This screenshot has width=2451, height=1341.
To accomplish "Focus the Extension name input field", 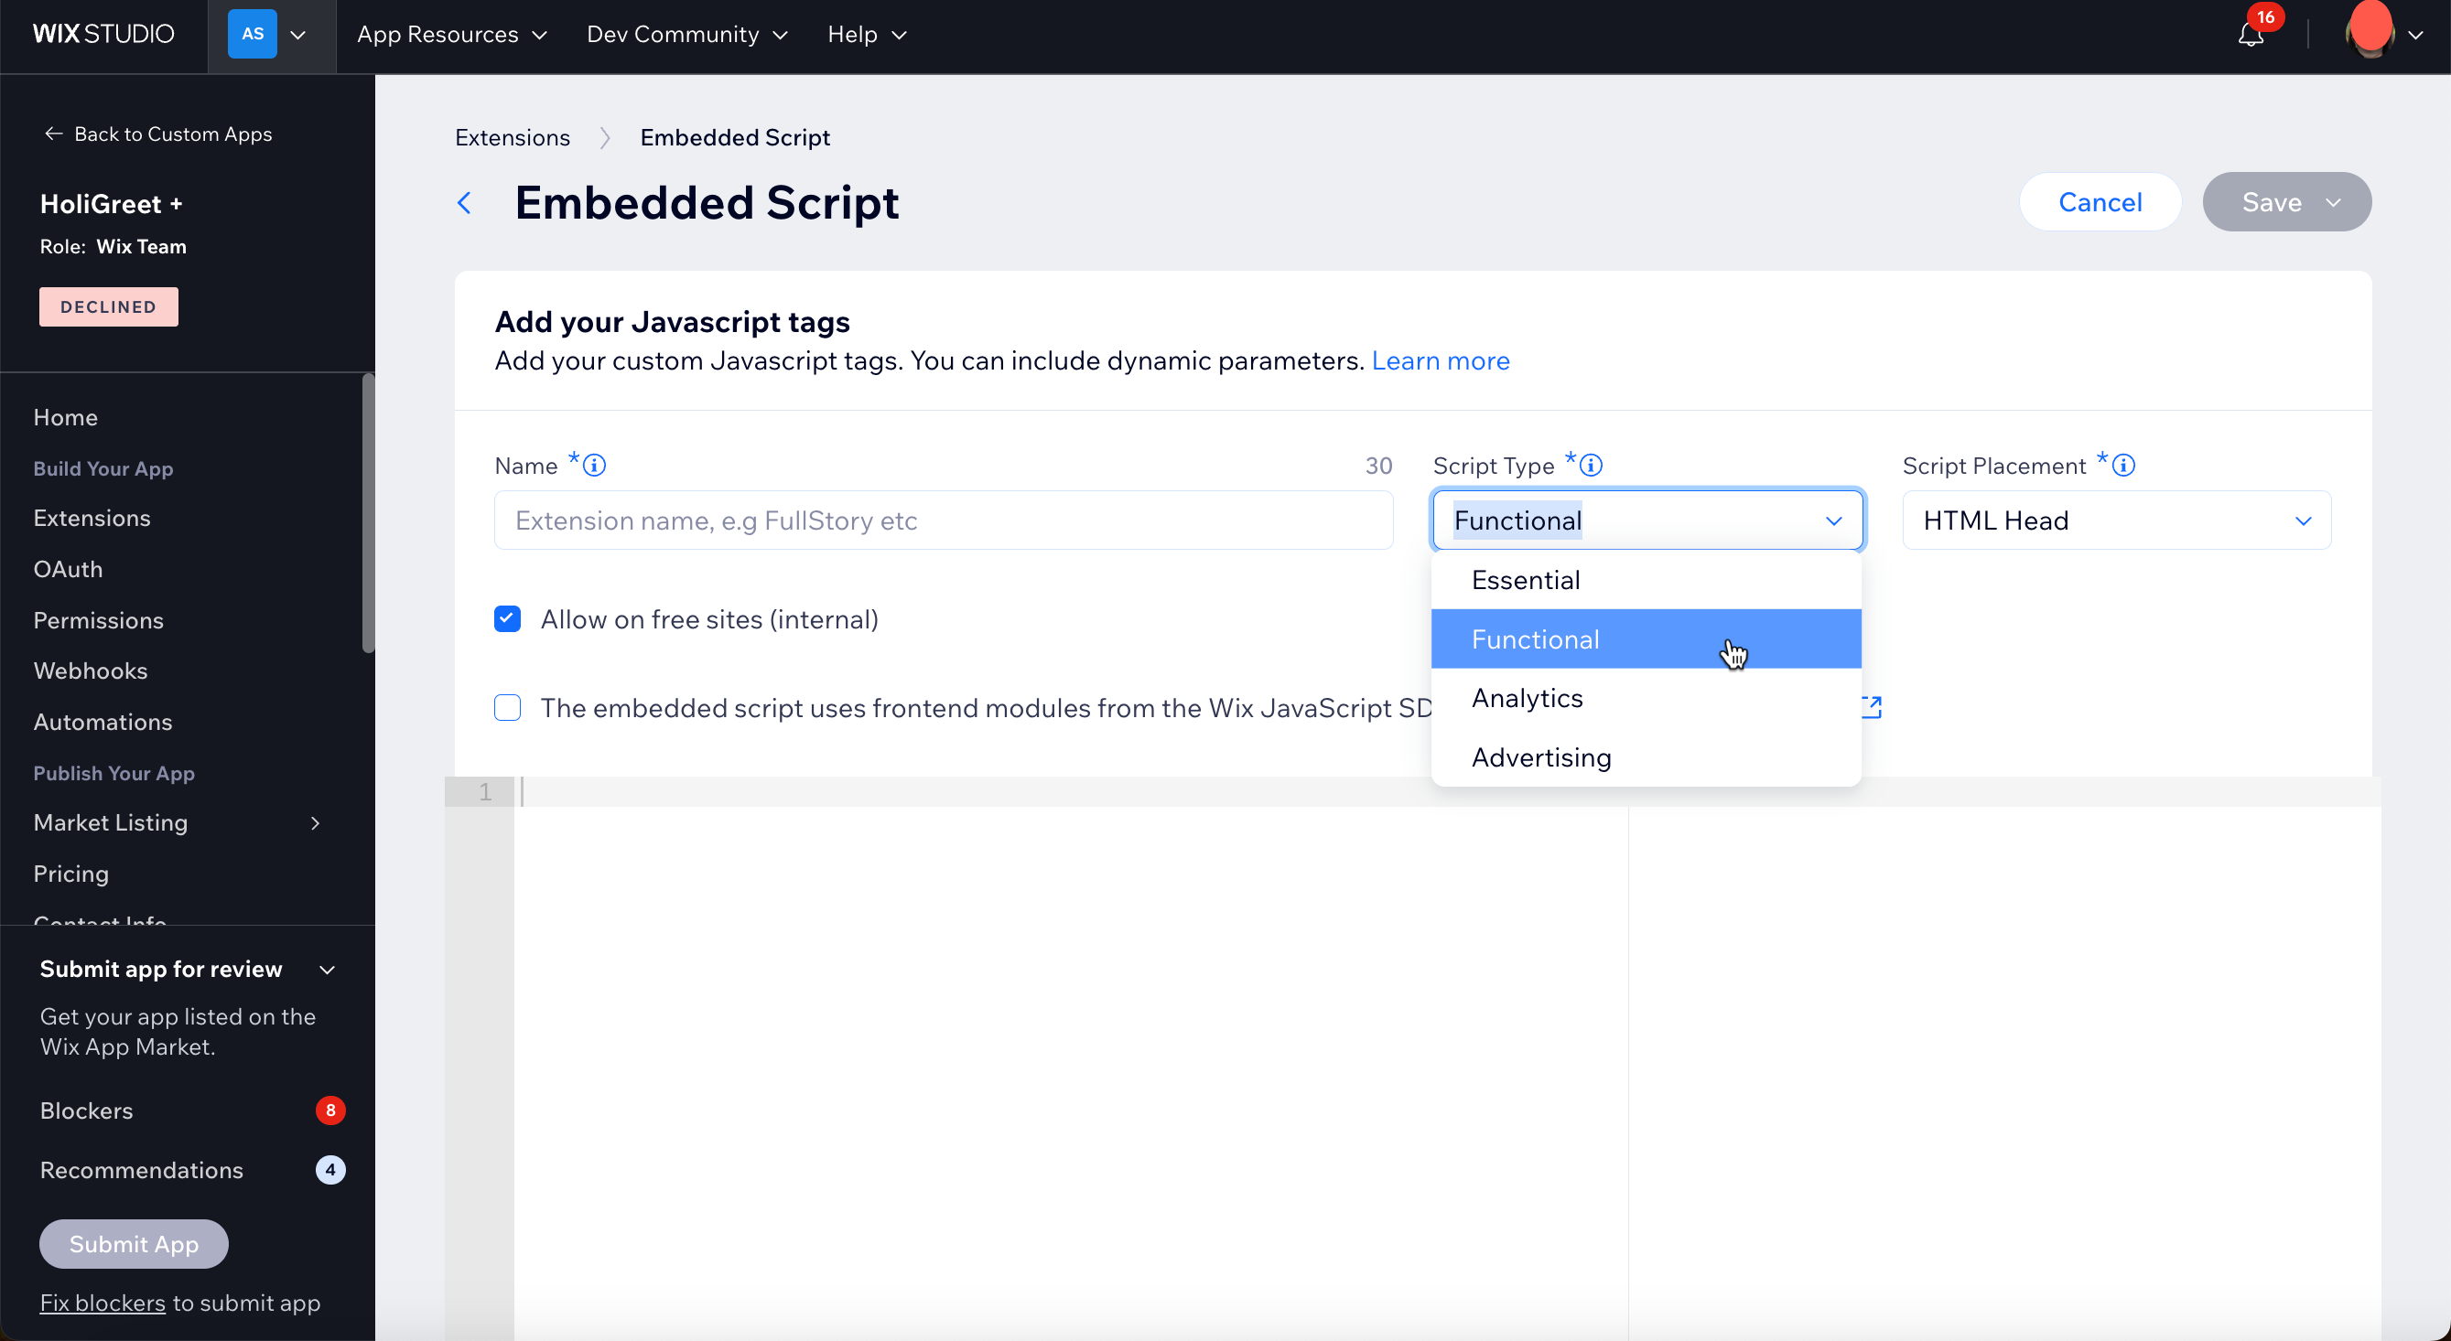I will click(943, 520).
